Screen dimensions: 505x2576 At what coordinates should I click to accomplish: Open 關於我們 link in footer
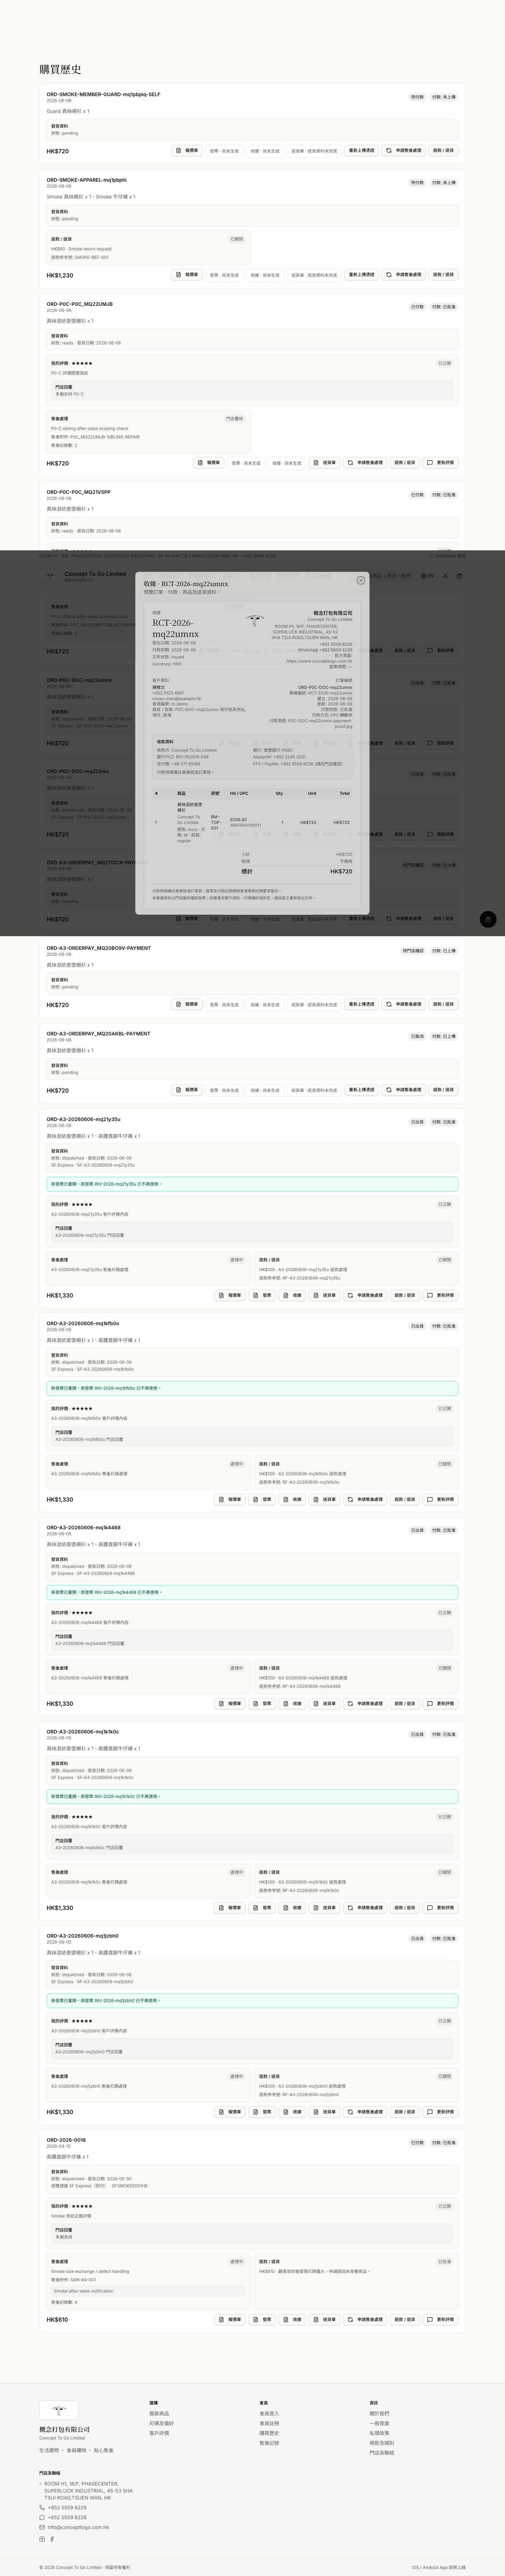click(x=379, y=2414)
